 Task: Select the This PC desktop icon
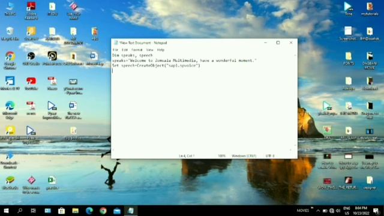coord(10,9)
